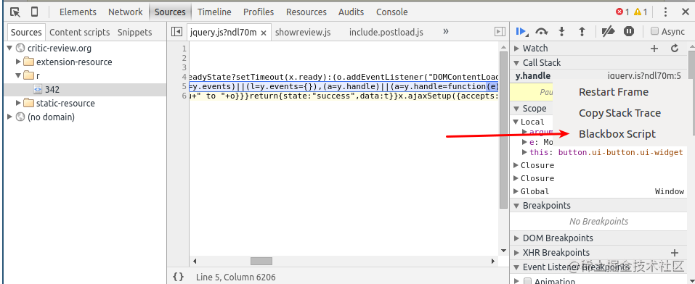Activate the inspect element picker icon
Screen dimensions: 695x284
click(x=15, y=12)
